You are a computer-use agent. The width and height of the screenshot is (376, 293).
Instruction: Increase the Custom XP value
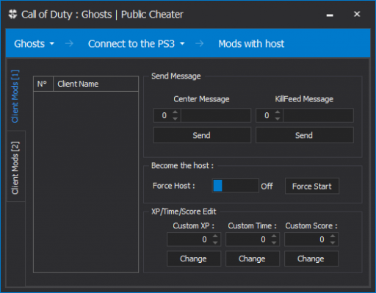coord(215,236)
